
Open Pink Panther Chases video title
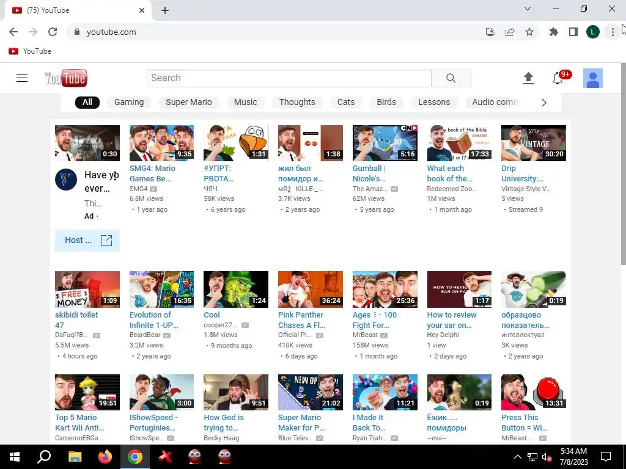(x=301, y=320)
